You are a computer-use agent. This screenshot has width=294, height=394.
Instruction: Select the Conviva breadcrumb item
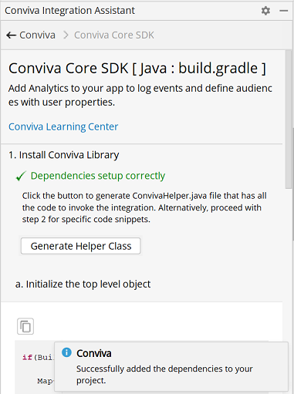(x=37, y=35)
